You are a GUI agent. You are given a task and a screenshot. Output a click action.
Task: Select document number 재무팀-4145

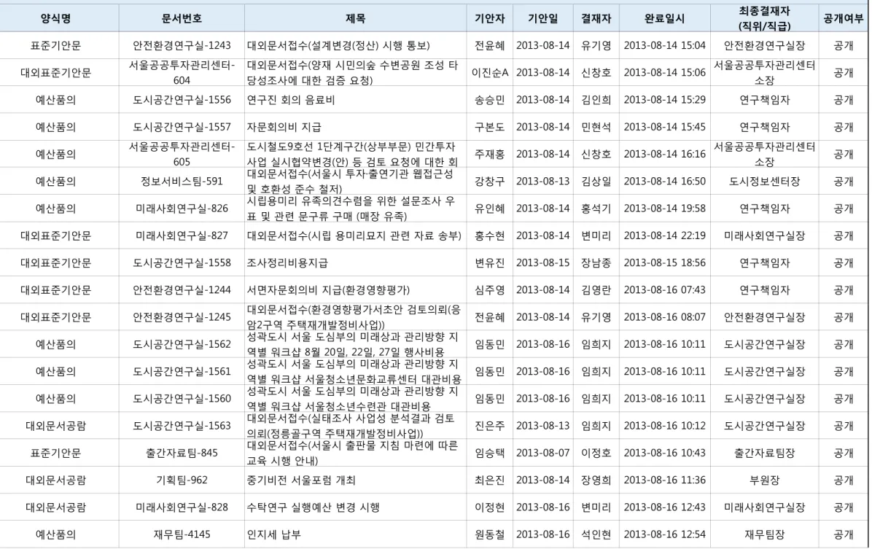pos(182,535)
